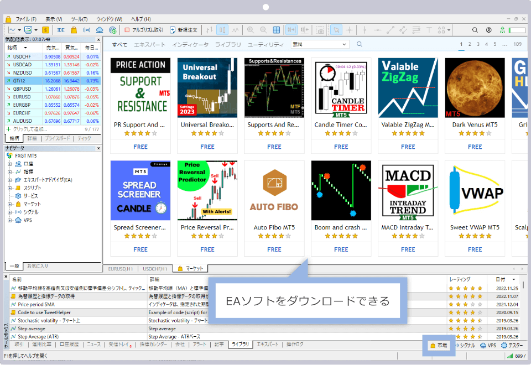The width and height of the screenshot is (531, 365).
Task: Go to market results page 2
Action: (470, 44)
